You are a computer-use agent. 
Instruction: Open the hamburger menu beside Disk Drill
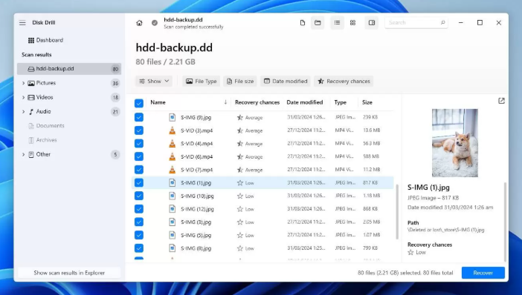click(22, 23)
